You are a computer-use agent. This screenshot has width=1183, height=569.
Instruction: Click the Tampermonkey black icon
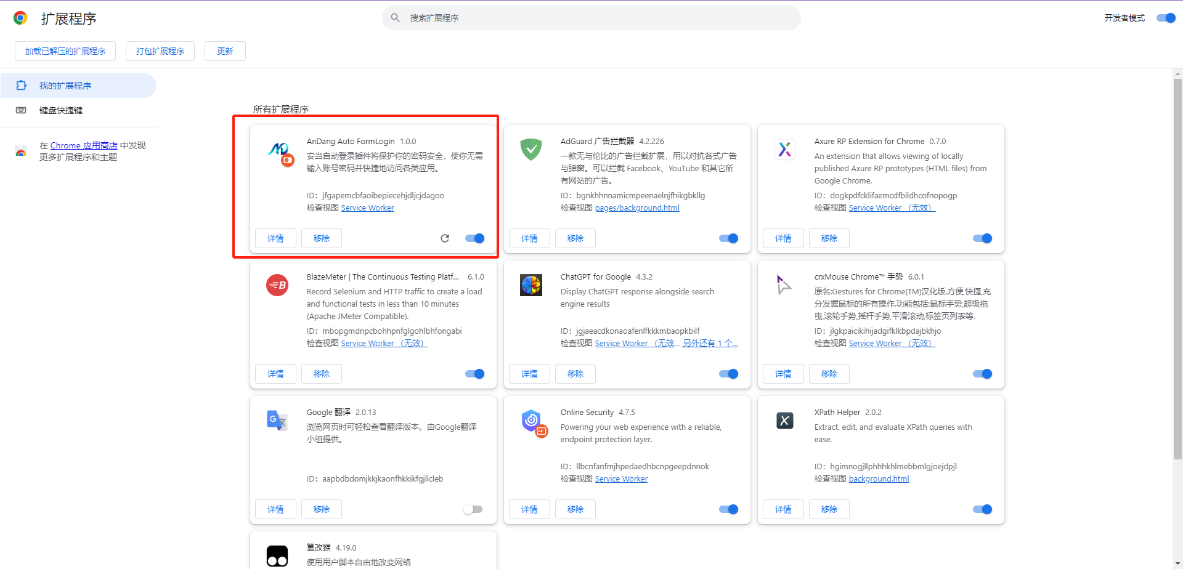click(277, 556)
